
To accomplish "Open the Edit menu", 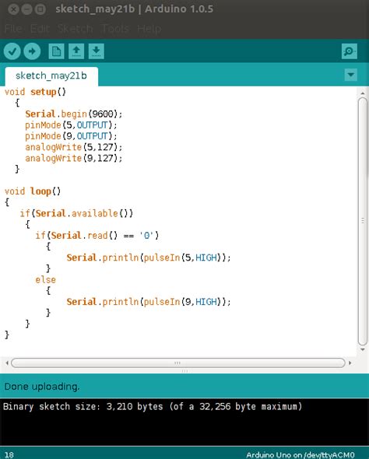I will pyautogui.click(x=40, y=29).
